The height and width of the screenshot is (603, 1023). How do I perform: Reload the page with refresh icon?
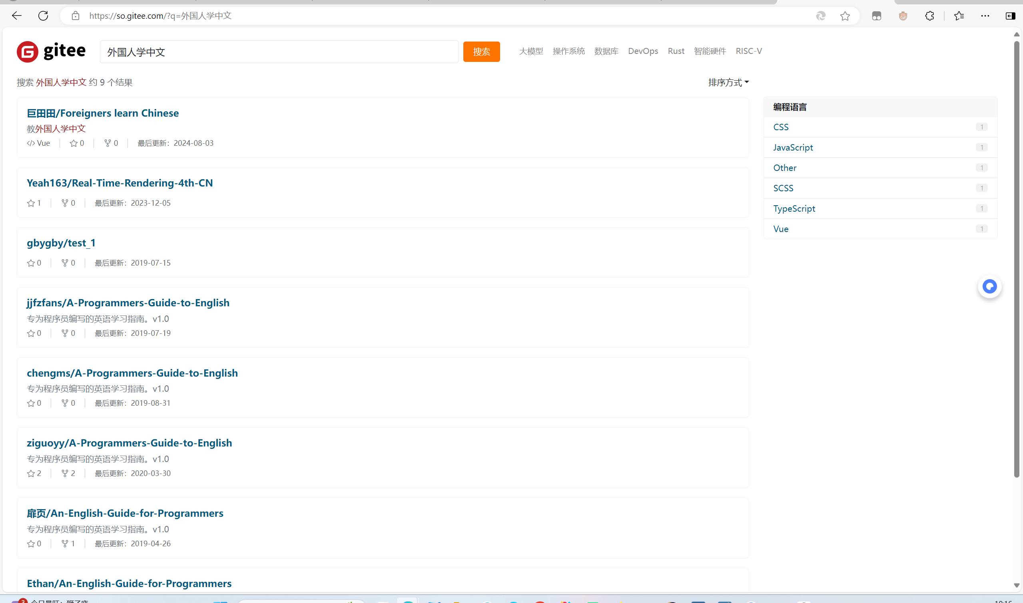click(43, 16)
